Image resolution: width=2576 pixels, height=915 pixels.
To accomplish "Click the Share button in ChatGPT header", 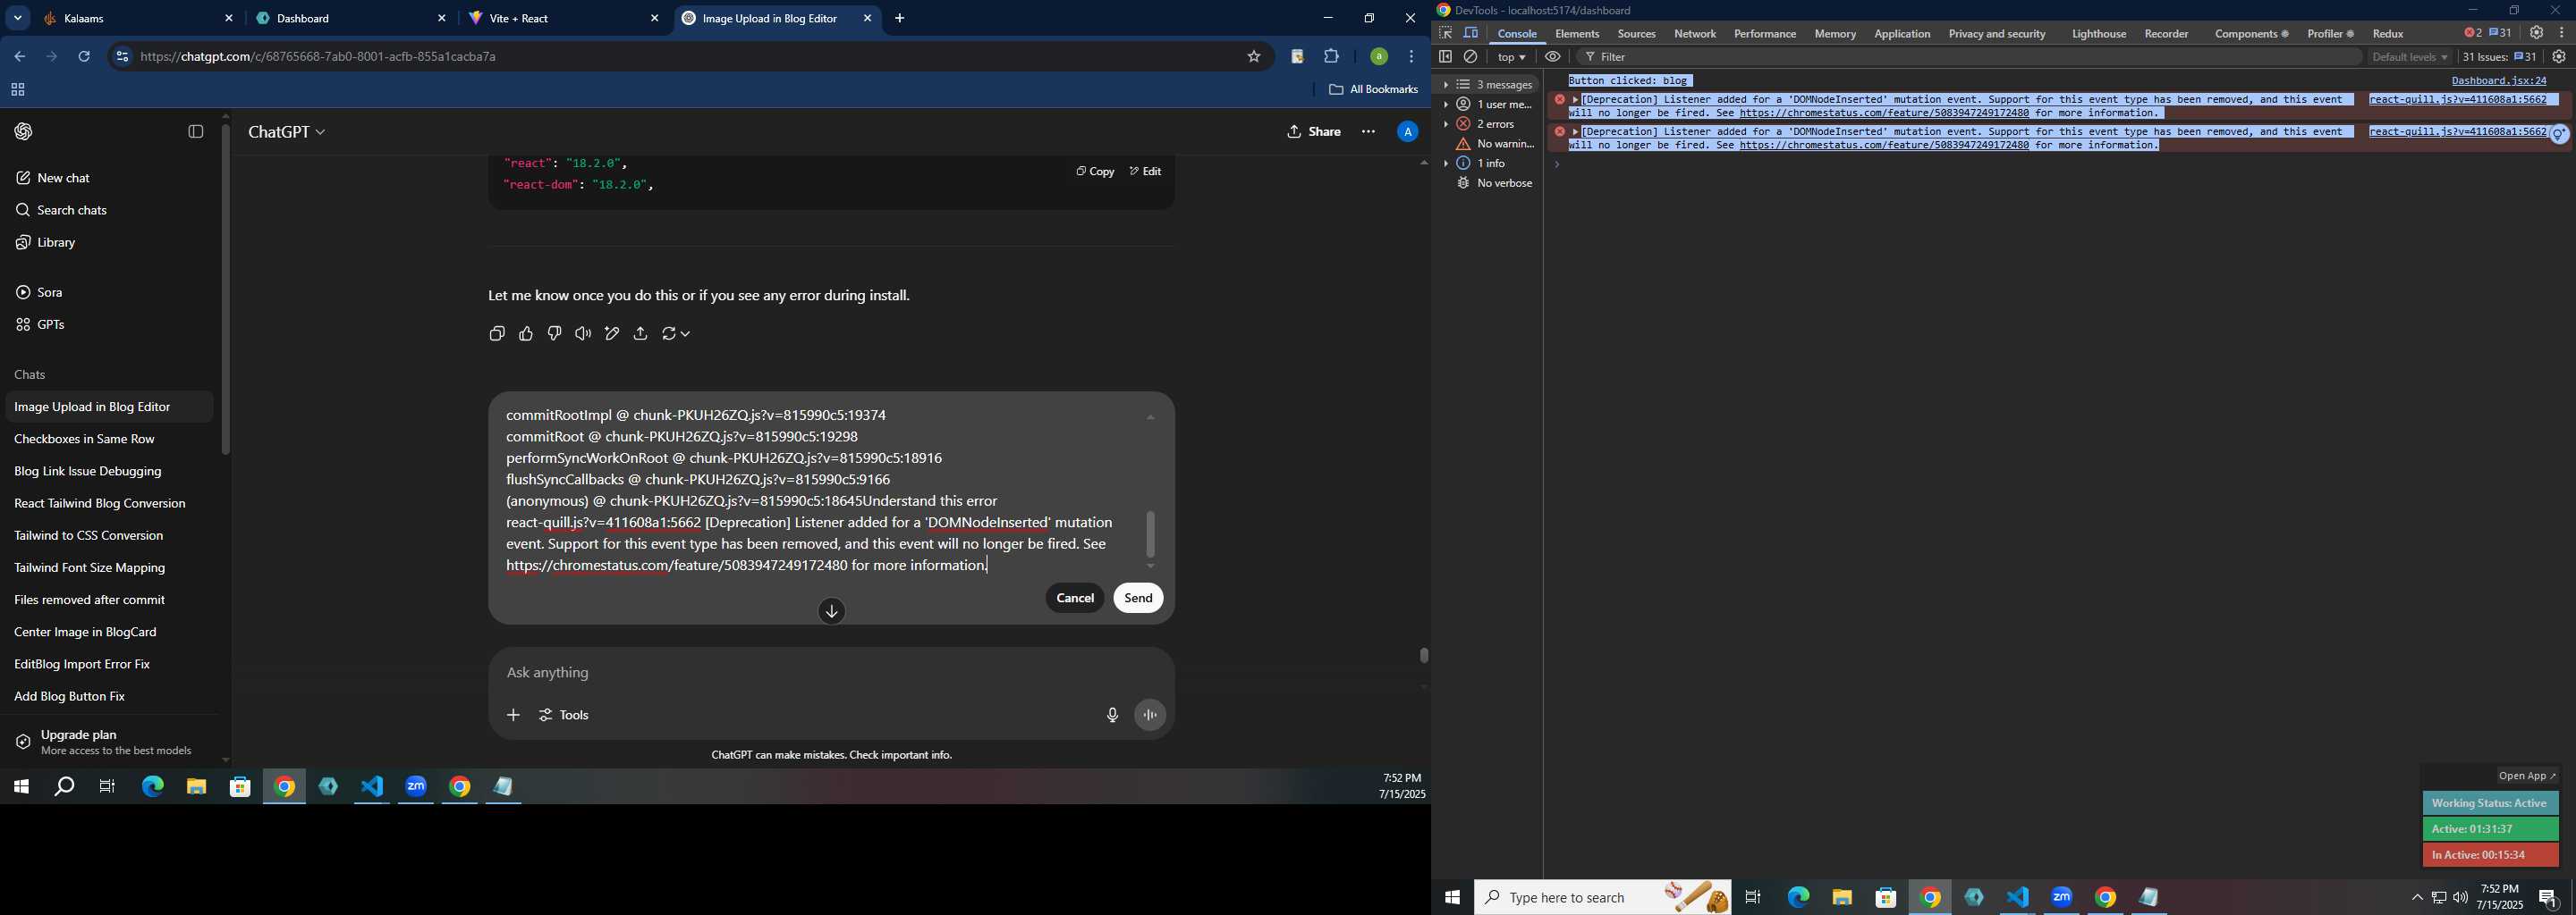I will pyautogui.click(x=1314, y=132).
